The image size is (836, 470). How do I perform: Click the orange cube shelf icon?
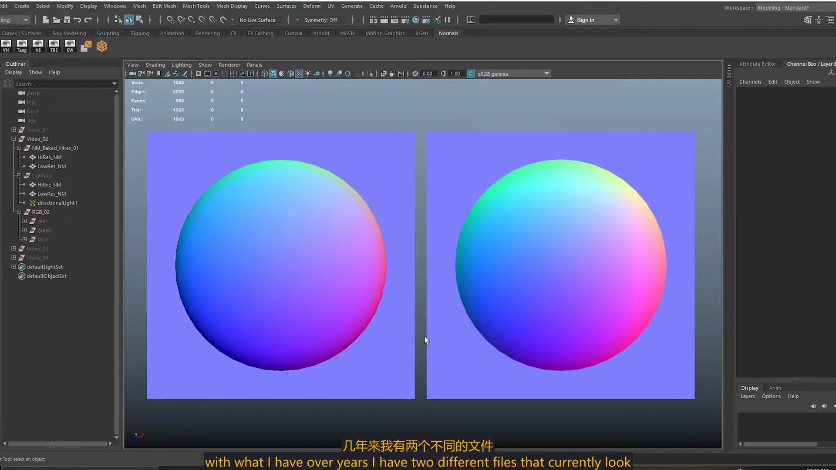(102, 46)
